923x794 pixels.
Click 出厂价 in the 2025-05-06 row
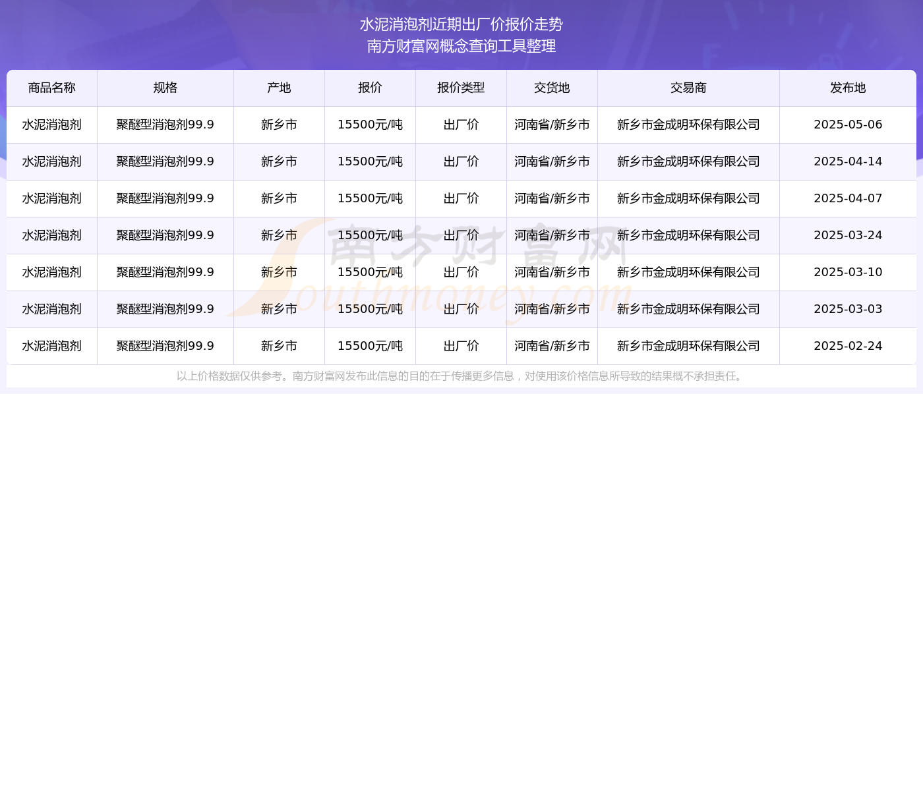(x=461, y=125)
